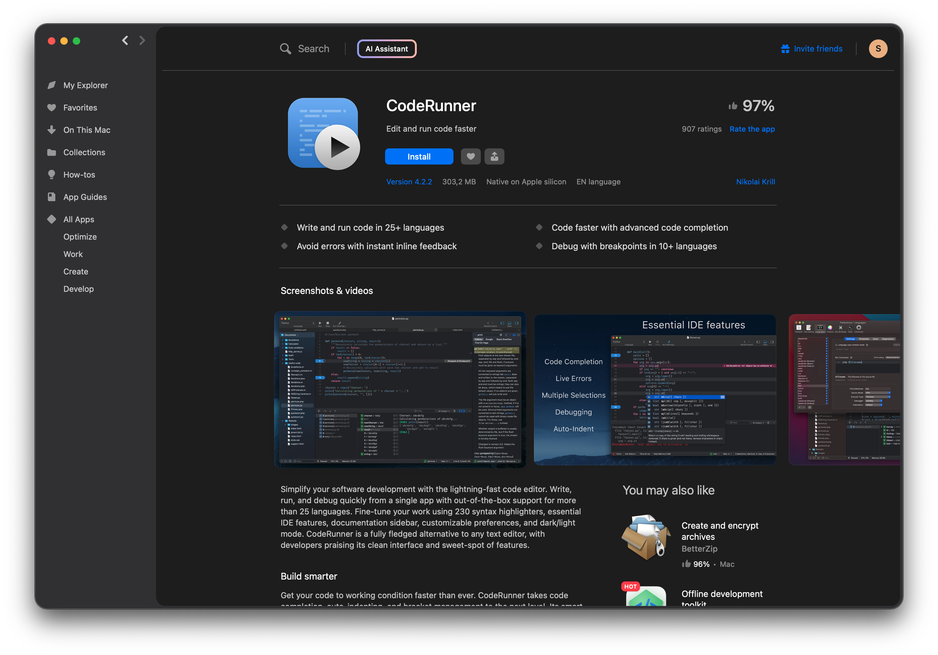Open Offline development toolkit recommendation
The width and height of the screenshot is (938, 655).
coord(722,598)
